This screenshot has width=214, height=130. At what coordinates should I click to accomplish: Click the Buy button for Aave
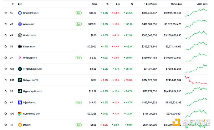click(x=78, y=24)
